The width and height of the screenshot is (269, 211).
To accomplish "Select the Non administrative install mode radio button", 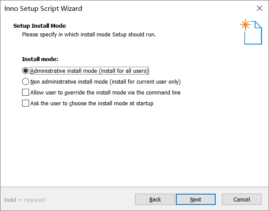I will pyautogui.click(x=26, y=81).
